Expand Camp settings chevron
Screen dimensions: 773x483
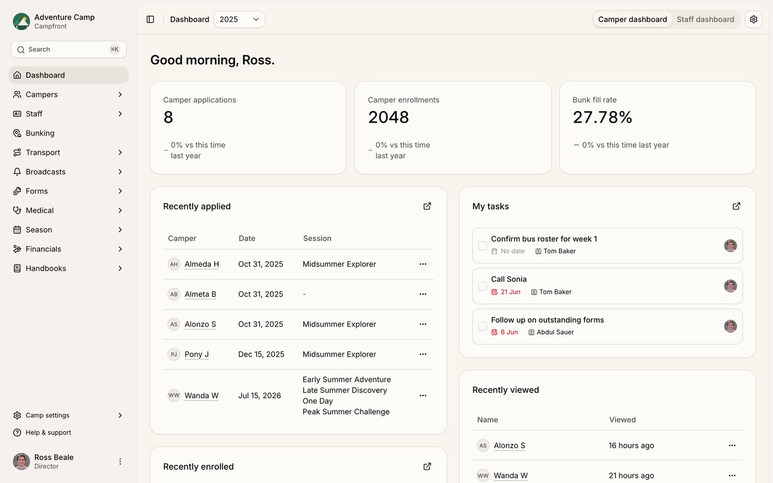click(x=120, y=415)
